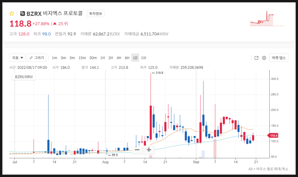This screenshot has width=298, height=177.
Task: Open the 투자정보 investment info button
Action: (96, 13)
